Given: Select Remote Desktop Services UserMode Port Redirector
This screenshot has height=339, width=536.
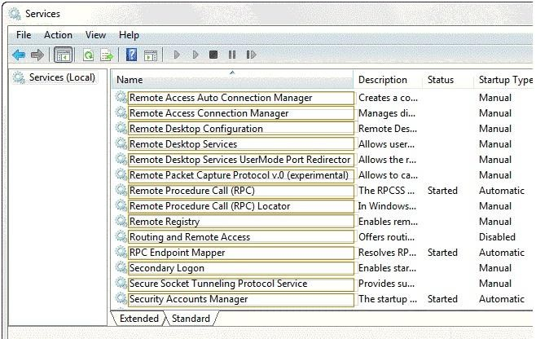Looking at the screenshot, I should (240, 160).
